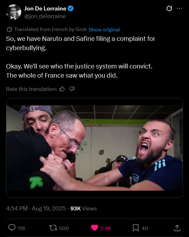Unlike the post via pink heart
Image resolution: width=189 pixels, height=237 pixels.
point(94,228)
